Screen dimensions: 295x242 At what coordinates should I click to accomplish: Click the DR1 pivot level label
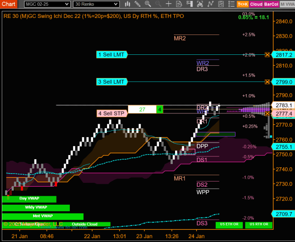click(202, 121)
